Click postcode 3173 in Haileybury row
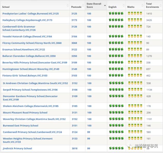This screenshot has height=153, width=163. 74,20
